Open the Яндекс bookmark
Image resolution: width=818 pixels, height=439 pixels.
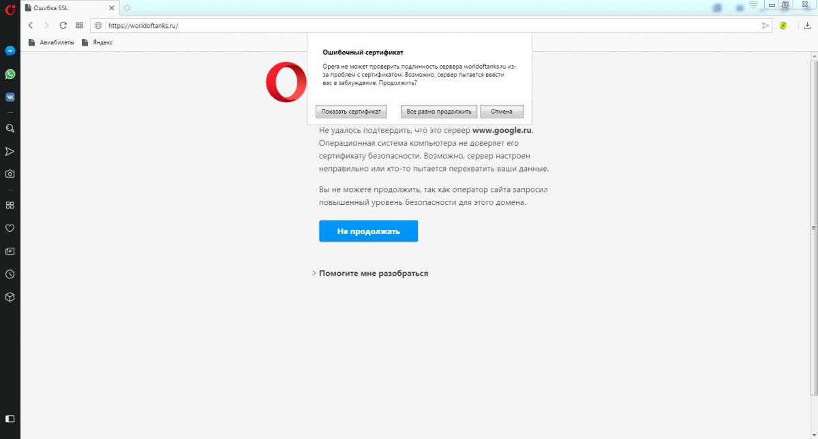coord(97,42)
